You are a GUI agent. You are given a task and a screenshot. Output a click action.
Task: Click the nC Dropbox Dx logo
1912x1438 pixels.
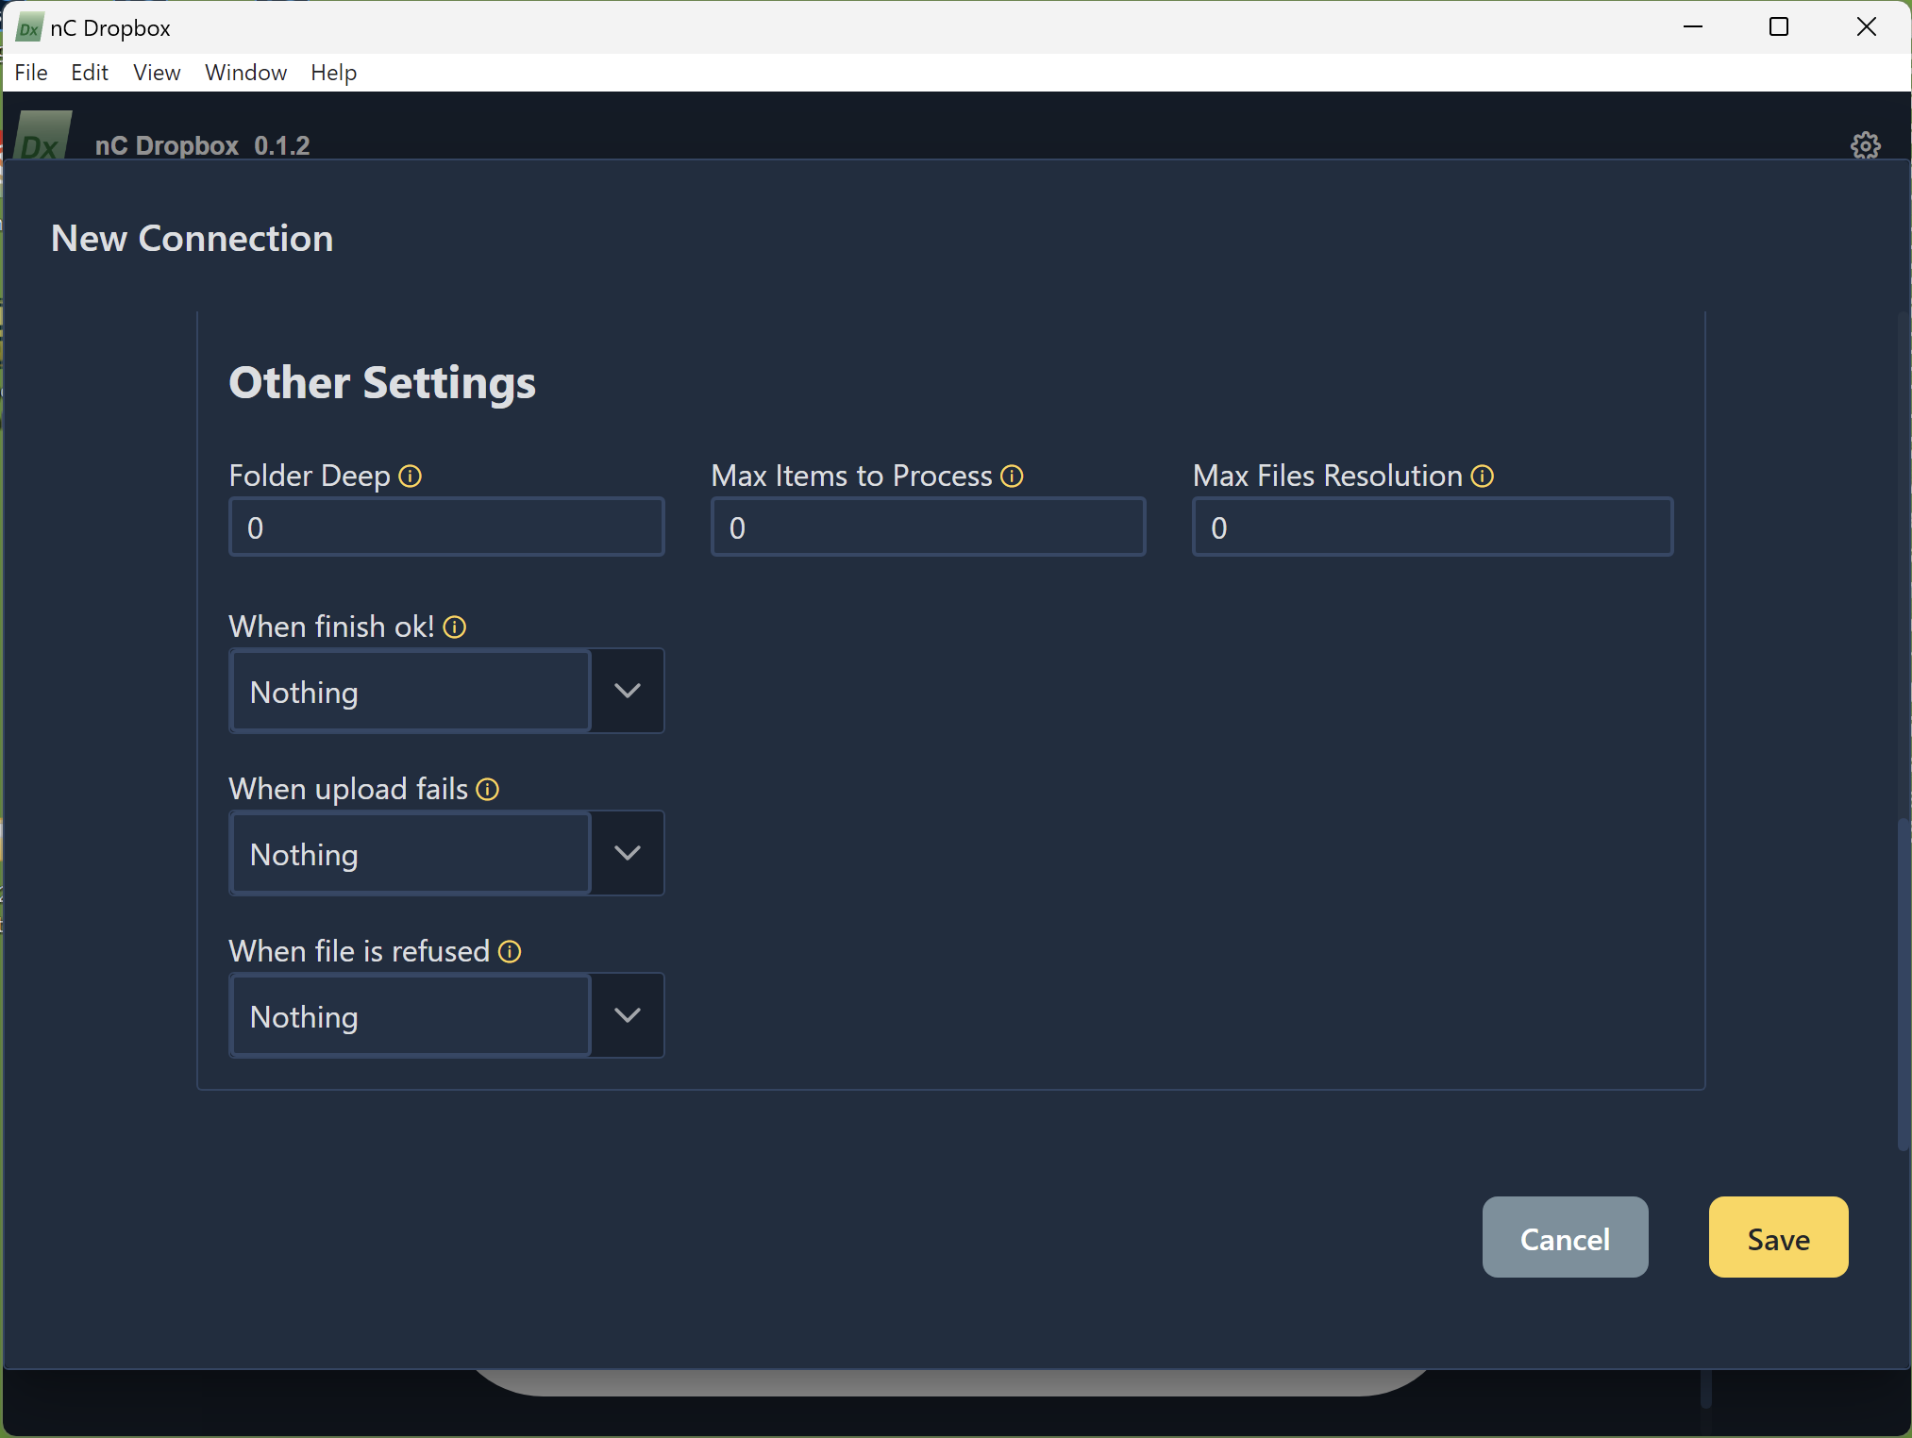(42, 137)
